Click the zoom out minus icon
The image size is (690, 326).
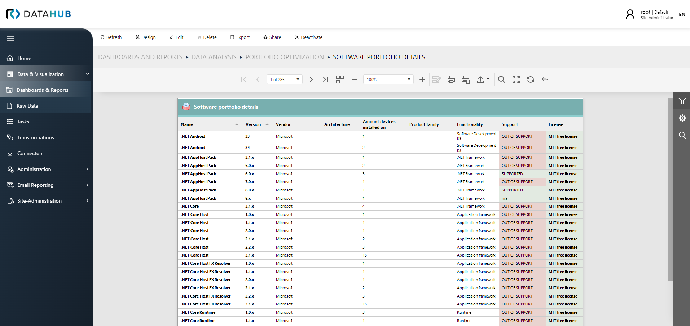click(355, 80)
